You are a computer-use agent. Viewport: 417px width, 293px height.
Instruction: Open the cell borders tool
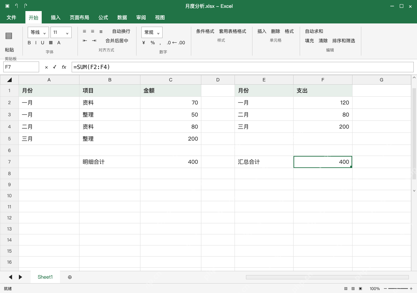coord(51,43)
